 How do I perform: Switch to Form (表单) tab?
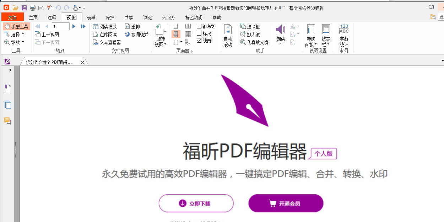(91, 17)
